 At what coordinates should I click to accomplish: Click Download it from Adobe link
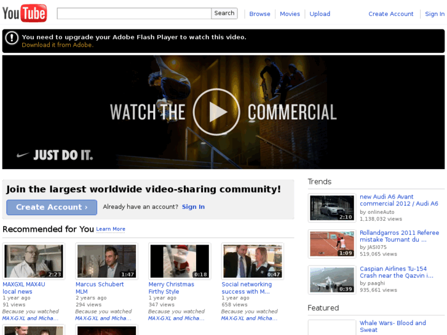coord(58,45)
